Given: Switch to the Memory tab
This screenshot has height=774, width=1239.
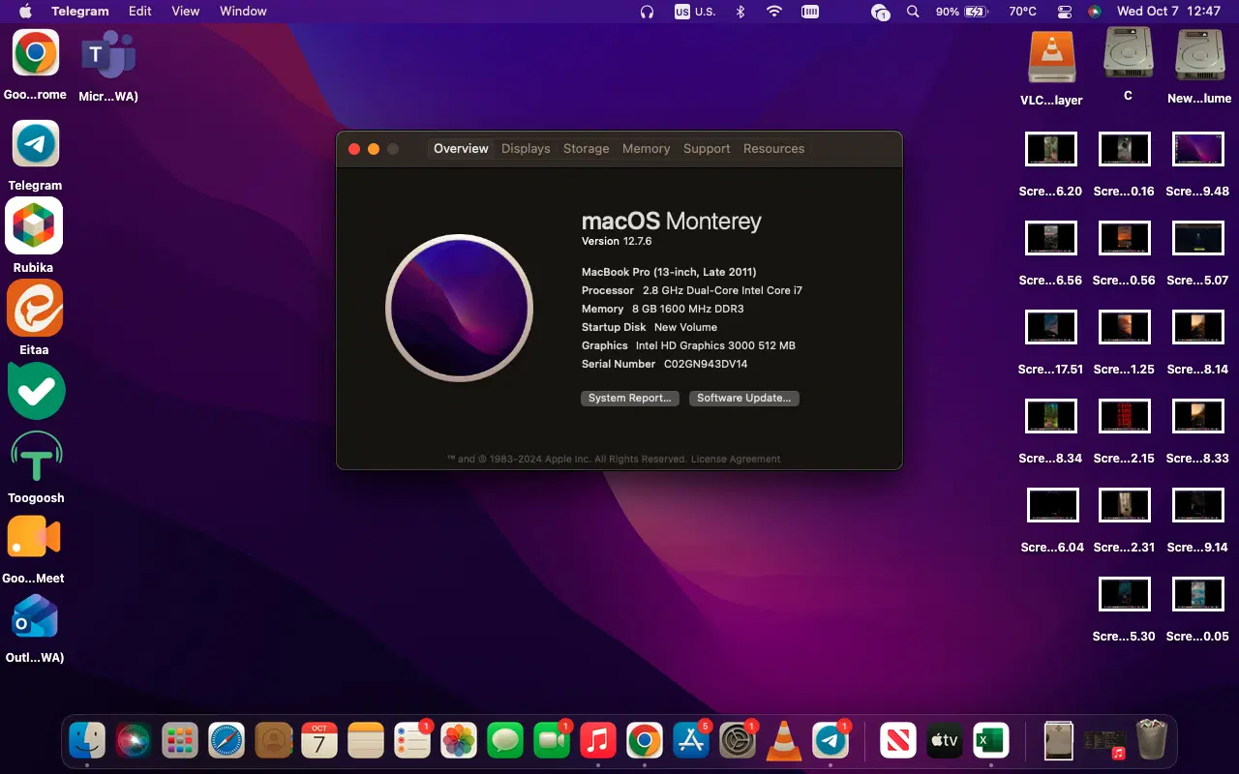Looking at the screenshot, I should pos(647,149).
